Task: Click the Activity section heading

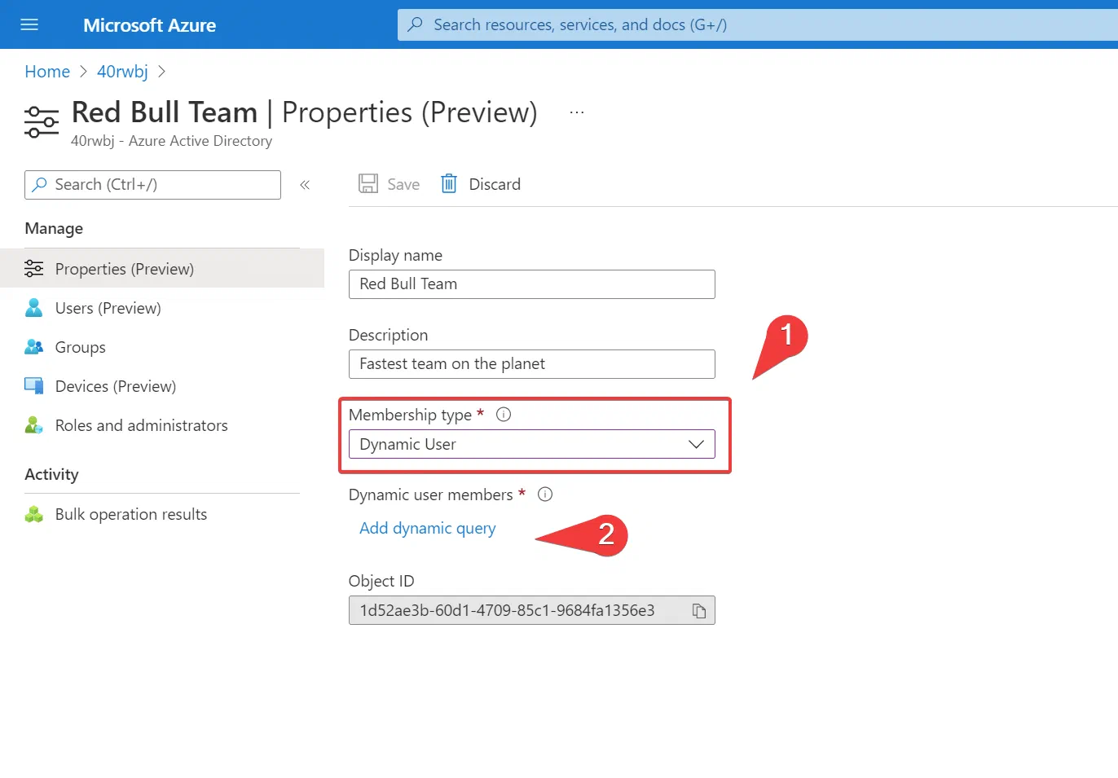Action: [x=51, y=474]
